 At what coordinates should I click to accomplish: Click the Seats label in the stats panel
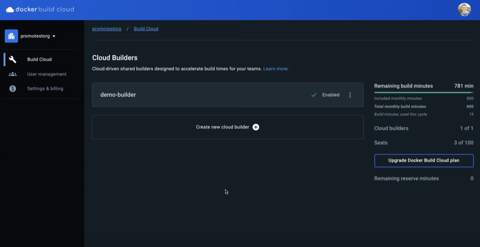381,143
